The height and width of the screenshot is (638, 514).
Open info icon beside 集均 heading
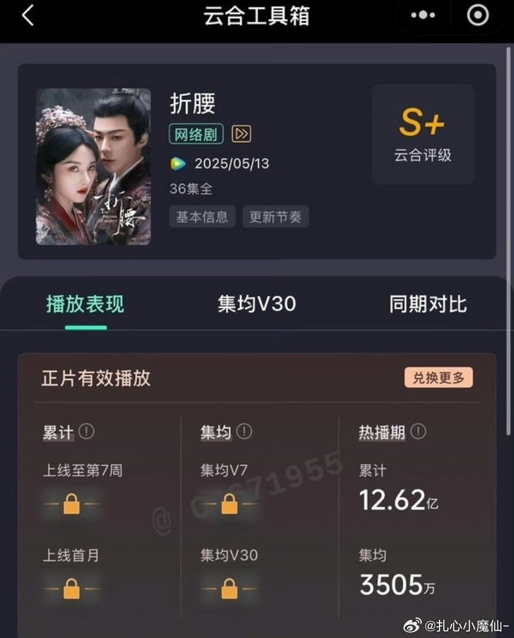[244, 431]
